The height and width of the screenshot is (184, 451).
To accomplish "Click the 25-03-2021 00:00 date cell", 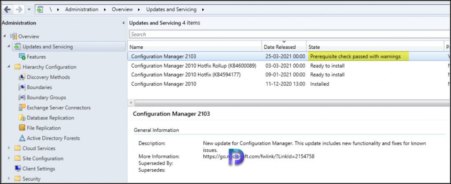I will click(285, 57).
